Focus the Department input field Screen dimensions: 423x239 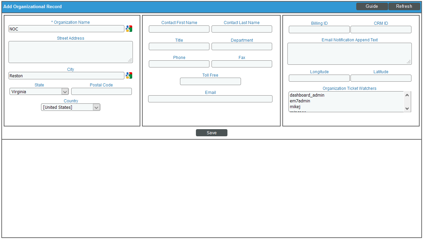242,46
